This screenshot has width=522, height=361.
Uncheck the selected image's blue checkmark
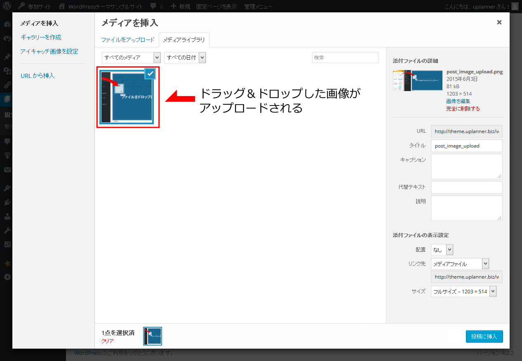point(150,74)
